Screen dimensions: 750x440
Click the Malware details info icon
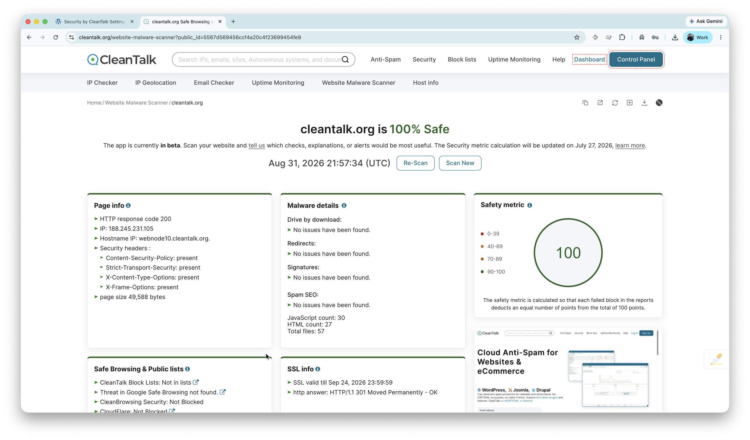pyautogui.click(x=344, y=205)
